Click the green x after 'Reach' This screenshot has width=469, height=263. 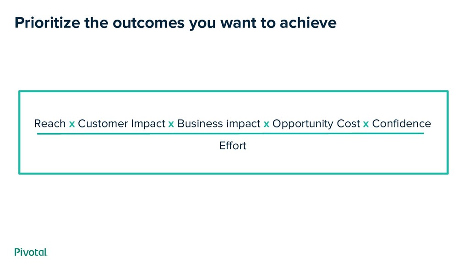[72, 124]
